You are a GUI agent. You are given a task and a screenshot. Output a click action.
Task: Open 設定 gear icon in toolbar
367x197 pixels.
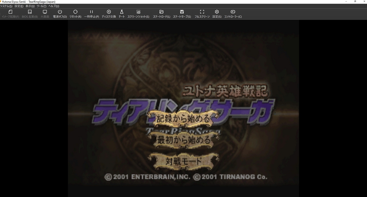[217, 12]
